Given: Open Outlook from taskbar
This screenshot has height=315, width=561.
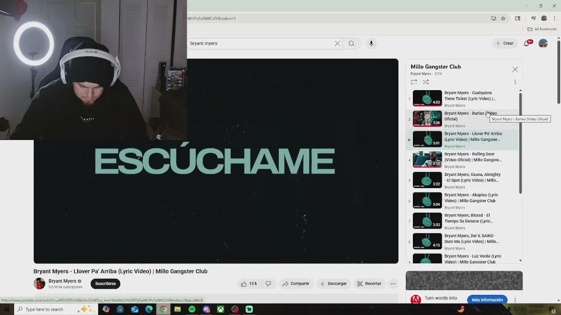Looking at the screenshot, I should point(135,309).
